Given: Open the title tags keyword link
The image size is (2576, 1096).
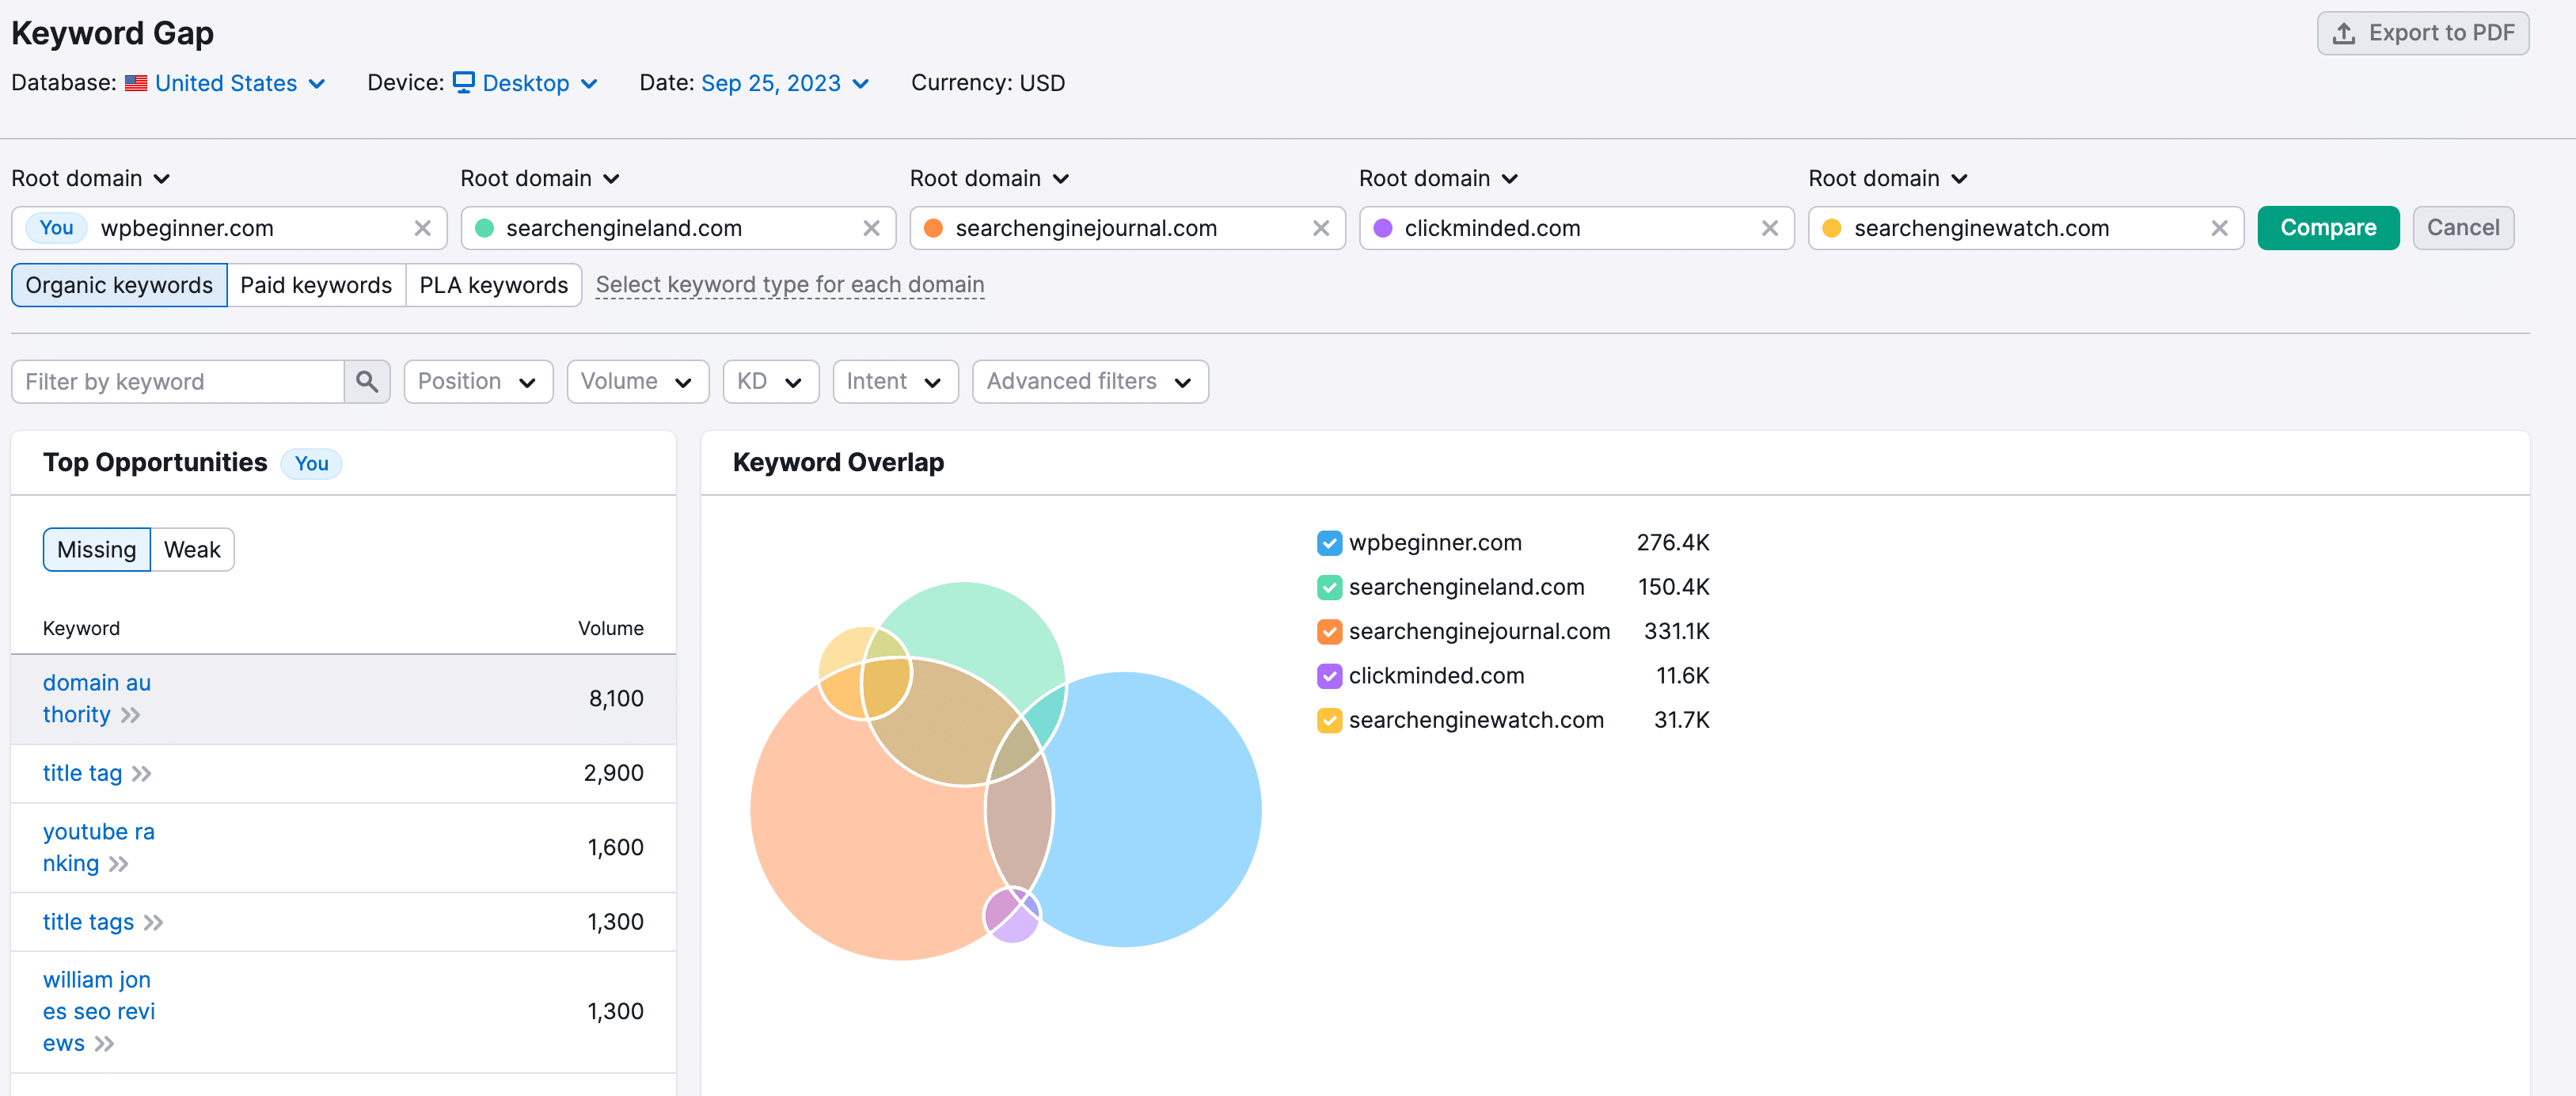Looking at the screenshot, I should pos(88,923).
